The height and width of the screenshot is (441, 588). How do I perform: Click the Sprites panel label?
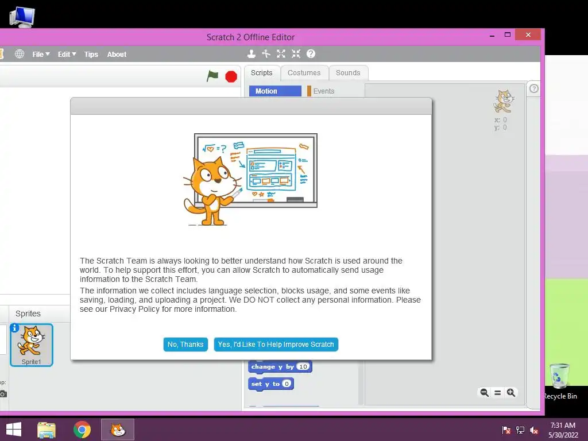[28, 314]
